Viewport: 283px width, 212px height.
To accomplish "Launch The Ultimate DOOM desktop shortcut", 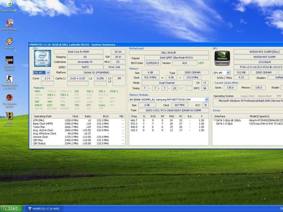I will click(x=9, y=101).
